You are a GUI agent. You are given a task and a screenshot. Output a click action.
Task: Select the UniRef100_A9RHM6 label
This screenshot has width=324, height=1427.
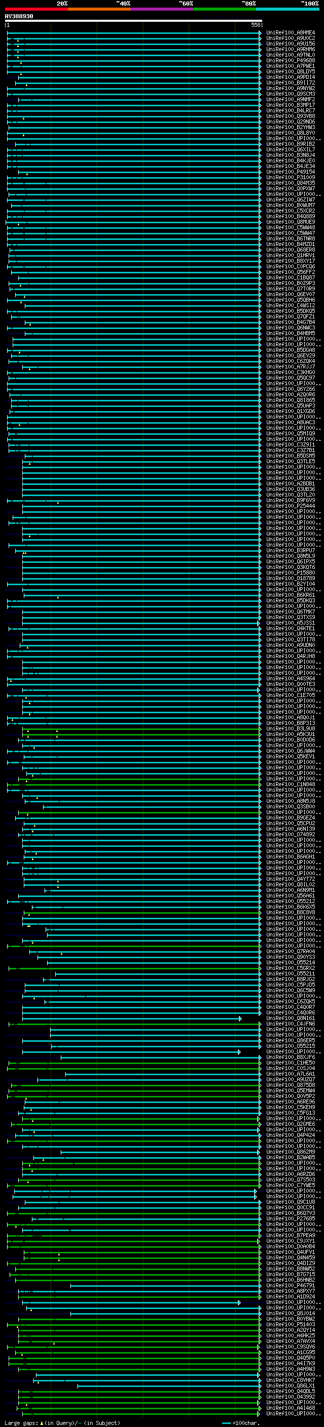pyautogui.click(x=291, y=49)
